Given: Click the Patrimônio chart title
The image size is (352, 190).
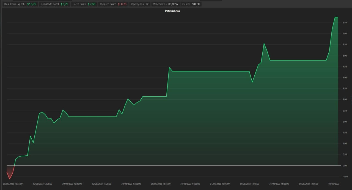Looking at the screenshot, I should click(x=172, y=11).
